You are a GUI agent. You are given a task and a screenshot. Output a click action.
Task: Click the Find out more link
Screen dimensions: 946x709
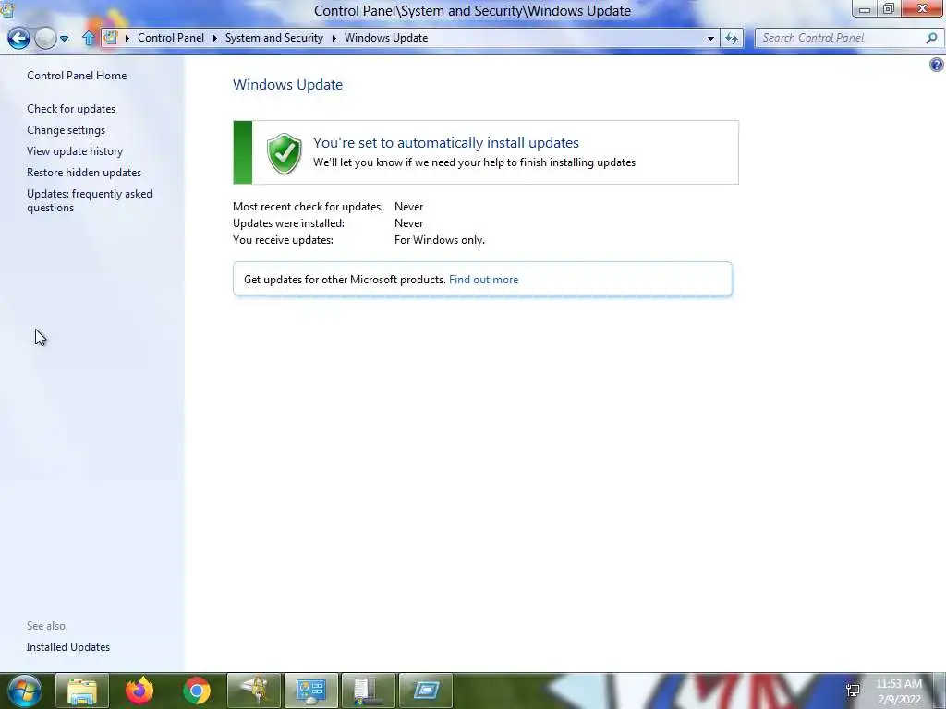[483, 279]
